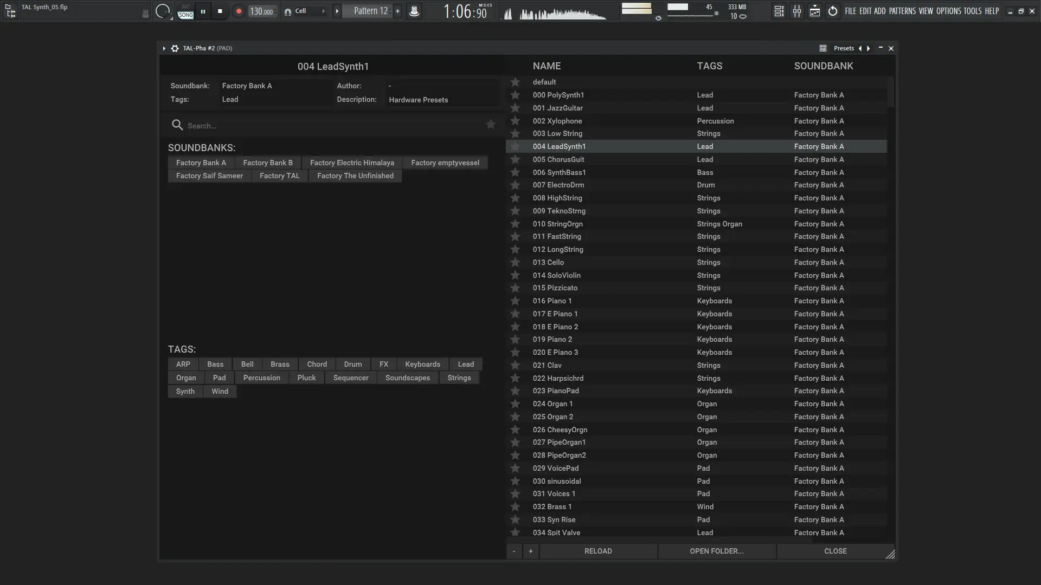Click the plugin settings gear icon
This screenshot has width=1041, height=585.
coord(175,48)
